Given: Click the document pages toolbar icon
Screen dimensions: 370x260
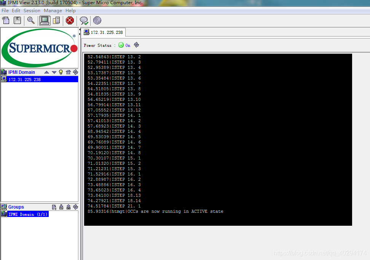Looking at the screenshot, I should pos(56,21).
